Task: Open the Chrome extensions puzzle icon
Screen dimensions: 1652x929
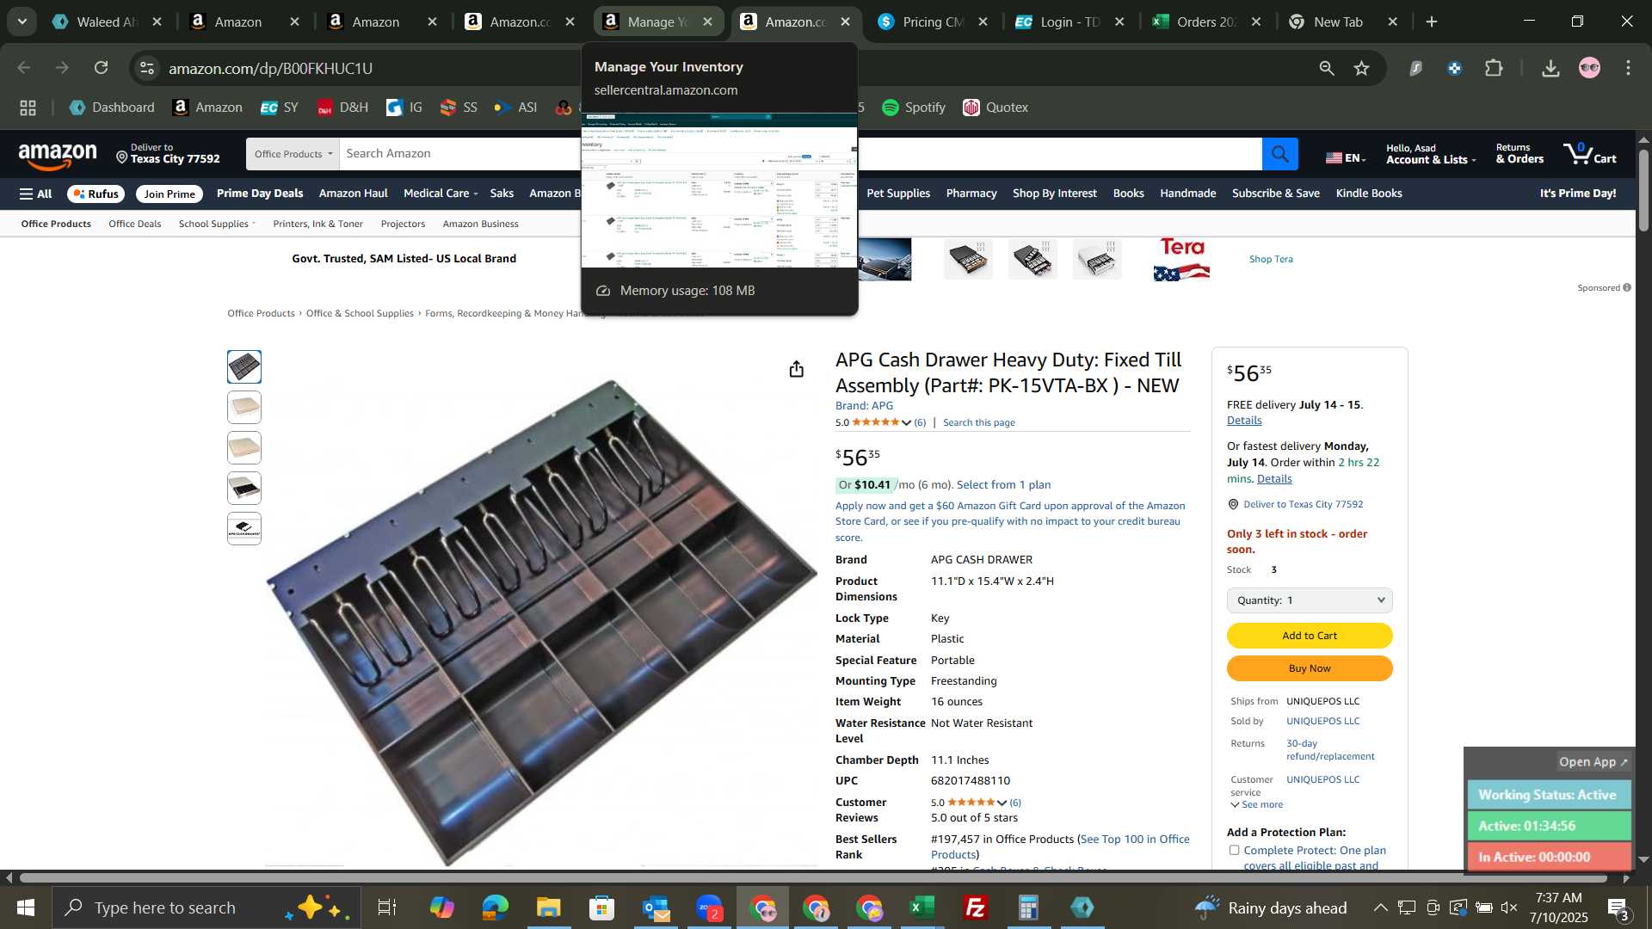Action: (1495, 68)
